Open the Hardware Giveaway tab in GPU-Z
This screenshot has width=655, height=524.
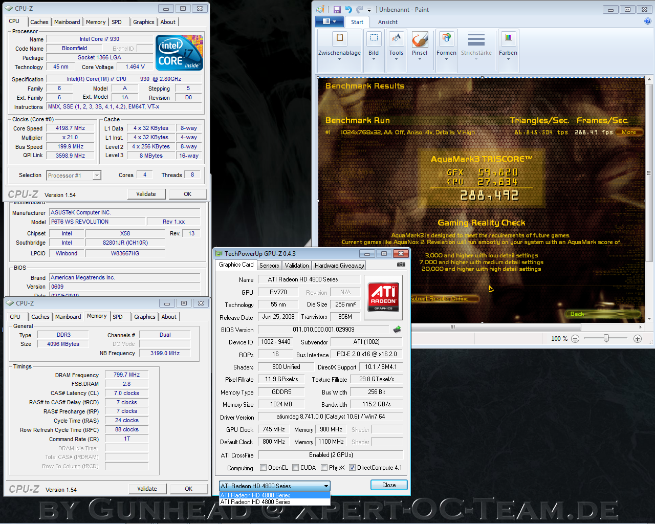point(339,265)
